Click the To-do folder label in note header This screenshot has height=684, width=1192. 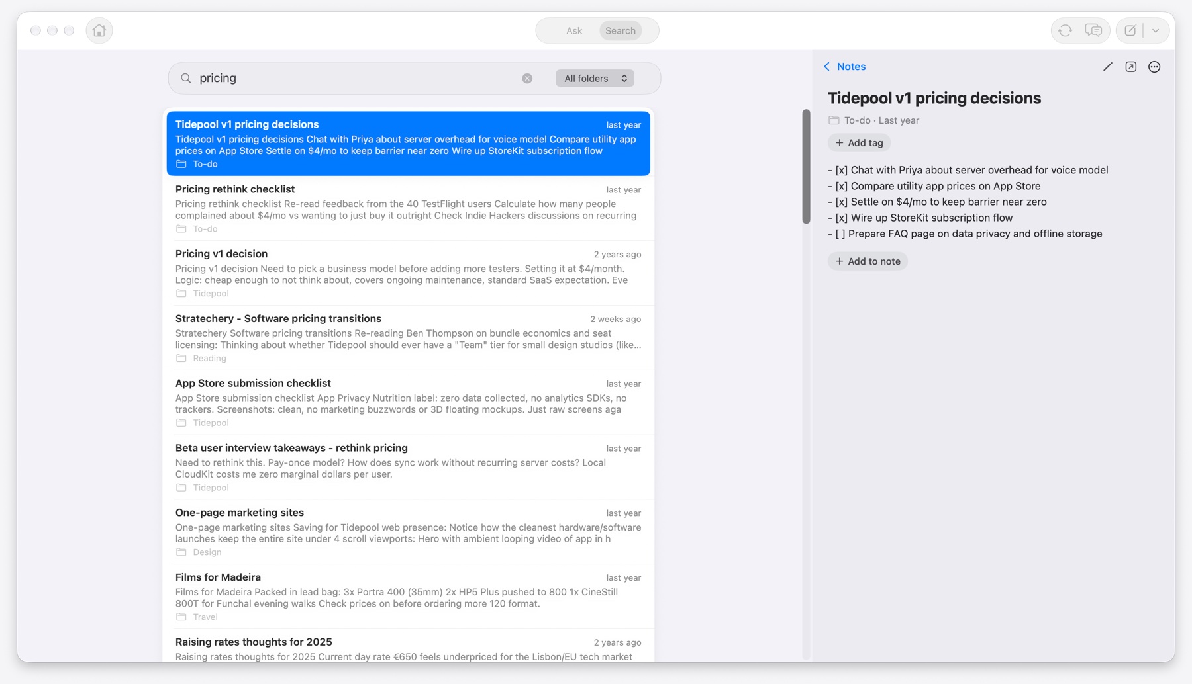(857, 120)
